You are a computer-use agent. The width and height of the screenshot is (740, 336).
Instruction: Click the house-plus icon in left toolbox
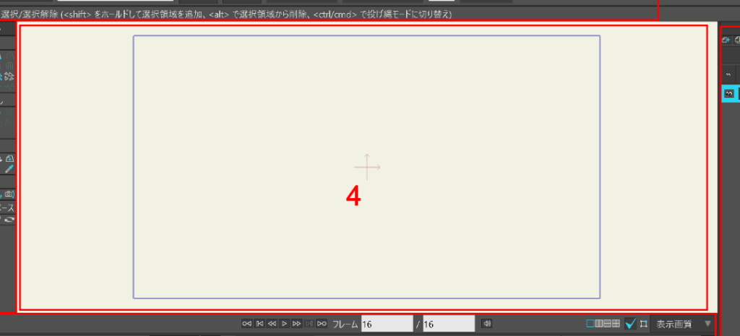pyautogui.click(x=10, y=159)
